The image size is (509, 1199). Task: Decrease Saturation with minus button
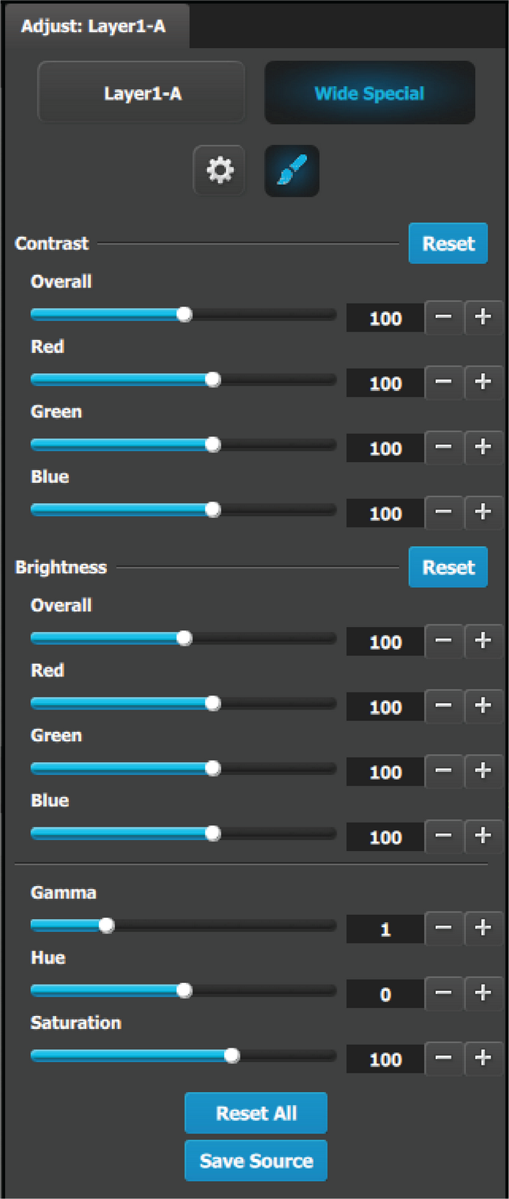pyautogui.click(x=444, y=1058)
